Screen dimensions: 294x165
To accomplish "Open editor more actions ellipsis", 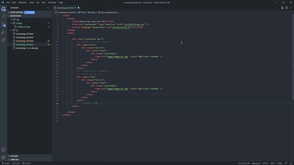I will (x=291, y=8).
